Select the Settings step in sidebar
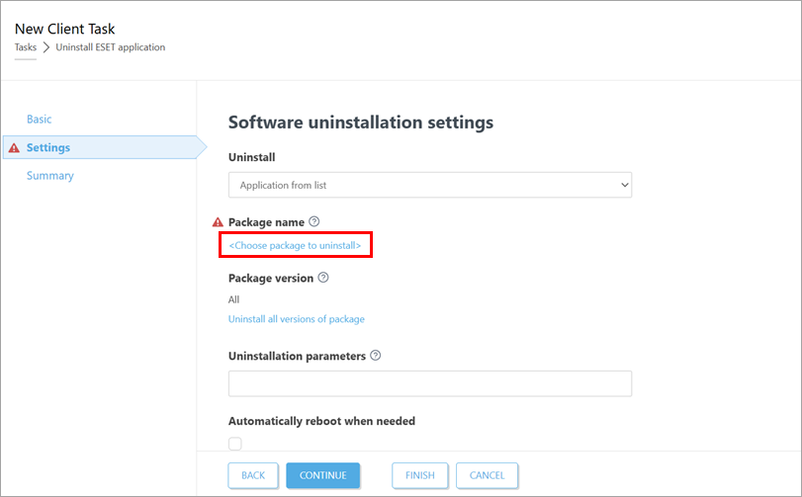 48,148
